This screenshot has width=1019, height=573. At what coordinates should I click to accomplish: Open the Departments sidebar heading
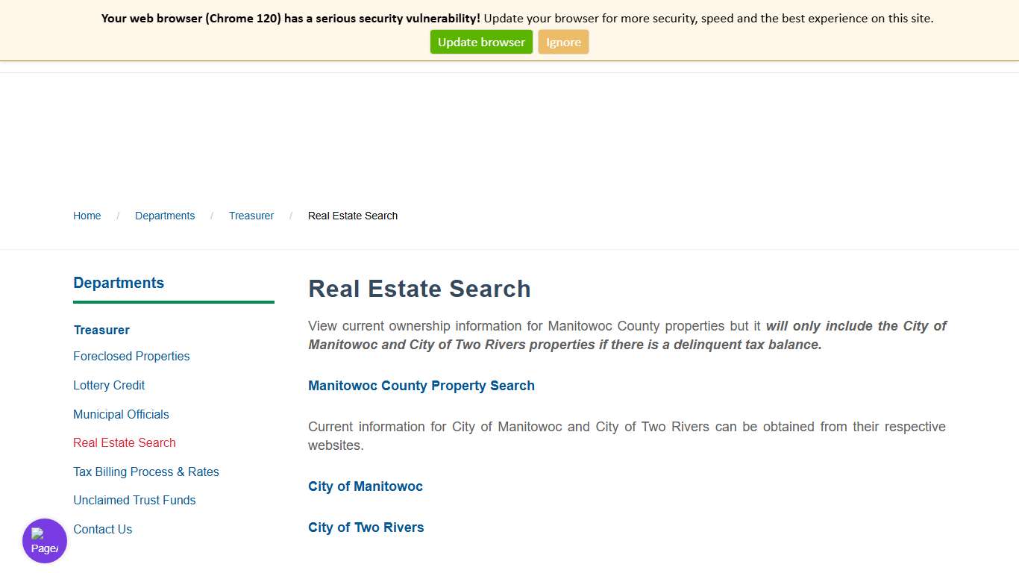(x=118, y=283)
